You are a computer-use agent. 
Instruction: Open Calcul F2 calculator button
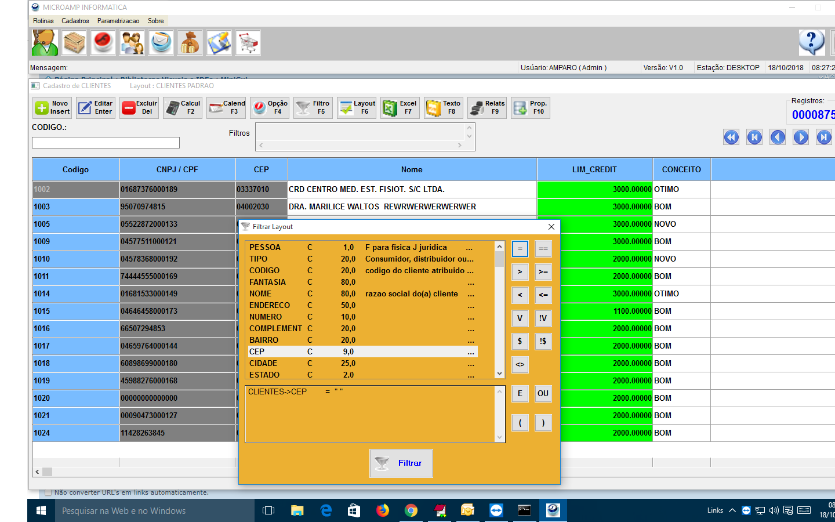click(x=183, y=108)
